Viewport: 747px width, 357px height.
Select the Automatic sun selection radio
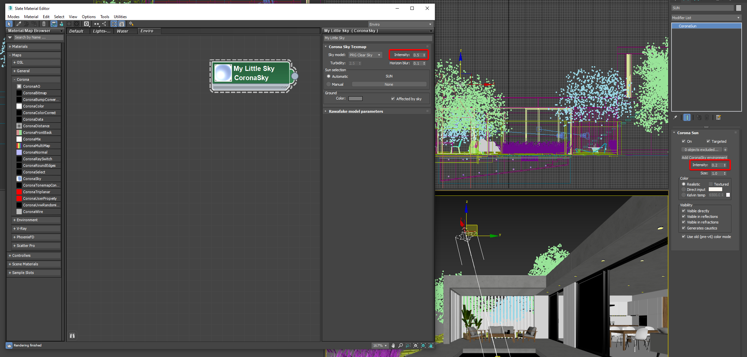tap(329, 76)
